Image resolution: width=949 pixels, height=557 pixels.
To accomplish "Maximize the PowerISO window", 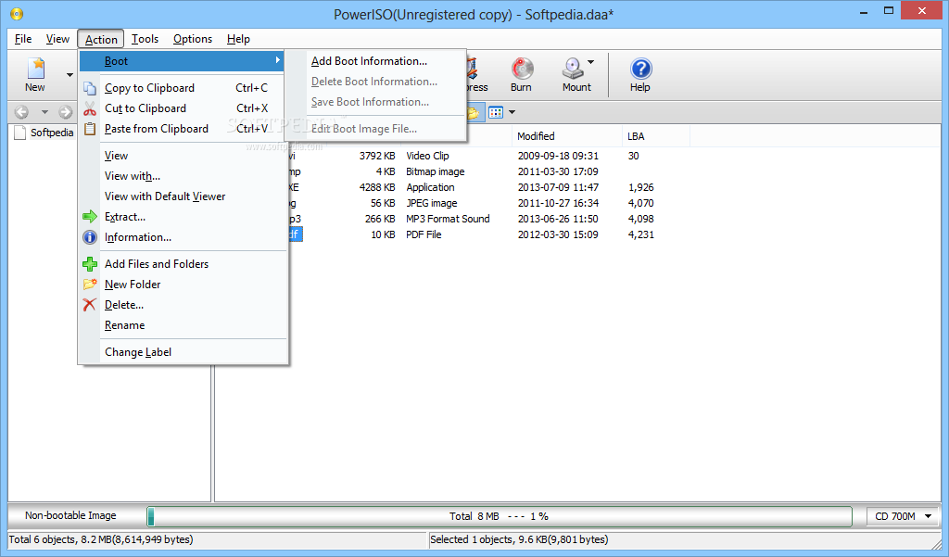I will [x=889, y=11].
